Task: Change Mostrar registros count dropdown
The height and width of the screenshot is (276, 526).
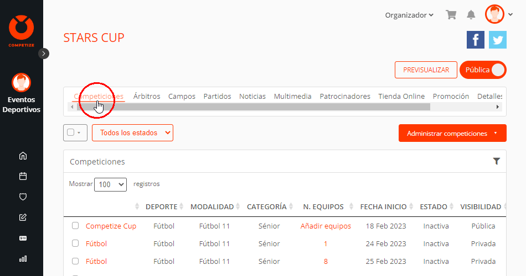Action: click(110, 184)
